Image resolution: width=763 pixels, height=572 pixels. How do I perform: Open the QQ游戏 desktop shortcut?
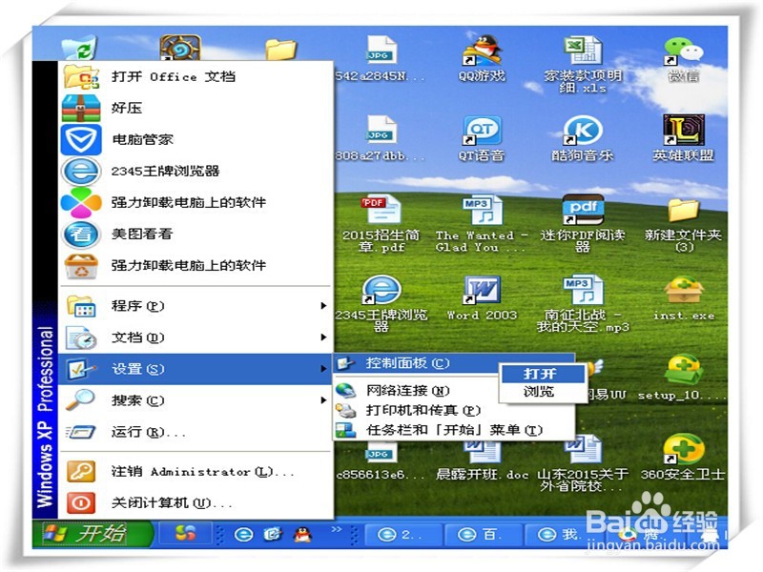tap(482, 58)
